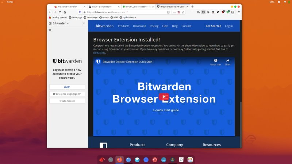
Task: Open the colorful app grid in the dock
Action: point(190,160)
